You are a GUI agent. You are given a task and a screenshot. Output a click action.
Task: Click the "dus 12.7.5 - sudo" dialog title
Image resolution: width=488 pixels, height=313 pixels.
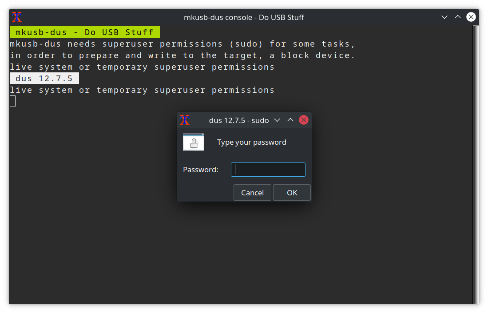pos(239,120)
